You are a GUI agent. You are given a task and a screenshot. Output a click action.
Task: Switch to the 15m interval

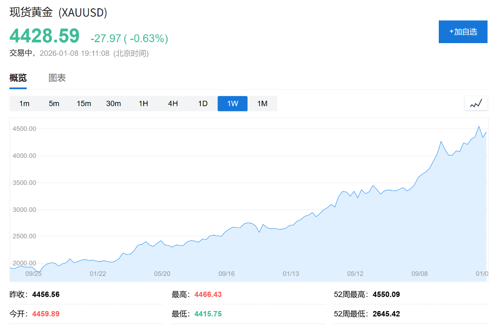pyautogui.click(x=83, y=103)
